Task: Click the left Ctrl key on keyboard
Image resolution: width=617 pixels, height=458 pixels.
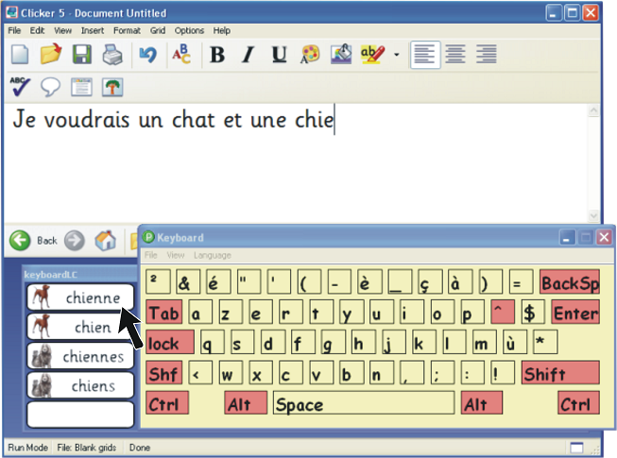Action: pos(167,403)
